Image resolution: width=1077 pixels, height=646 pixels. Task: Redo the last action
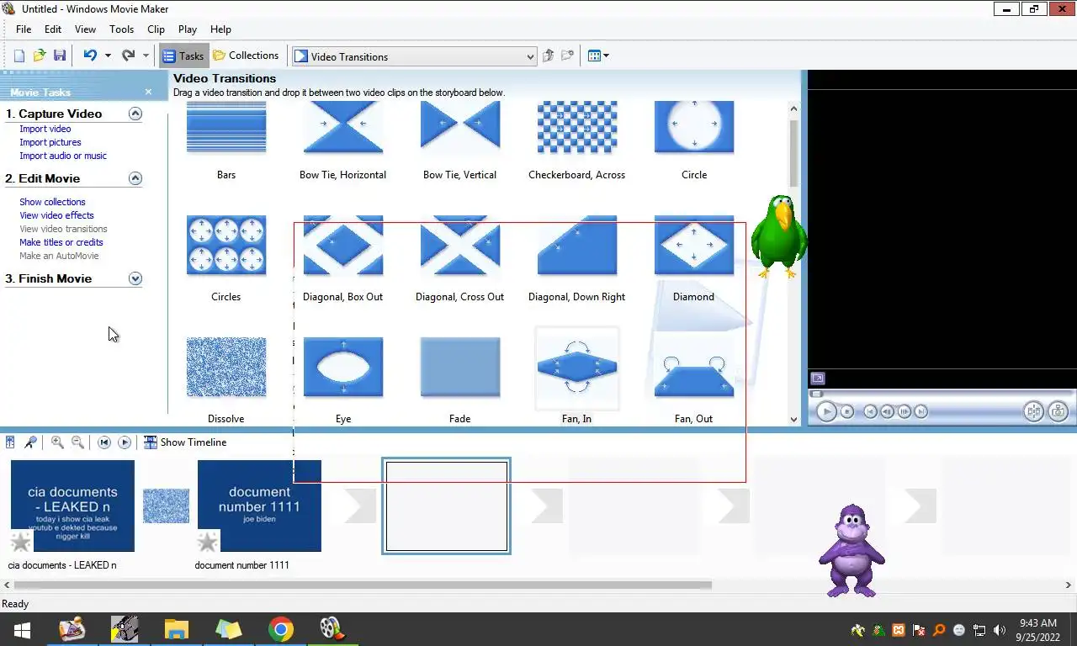(x=128, y=56)
